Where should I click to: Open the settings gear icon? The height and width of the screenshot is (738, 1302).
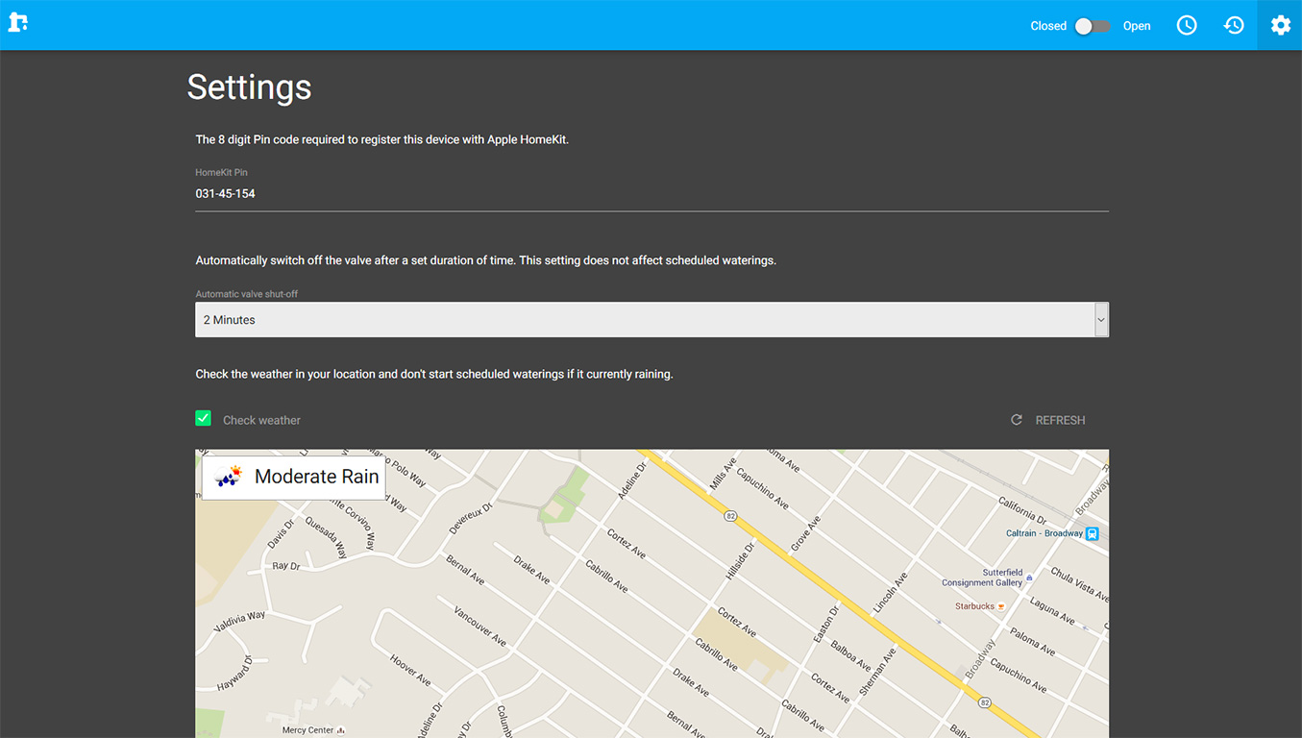tap(1280, 26)
